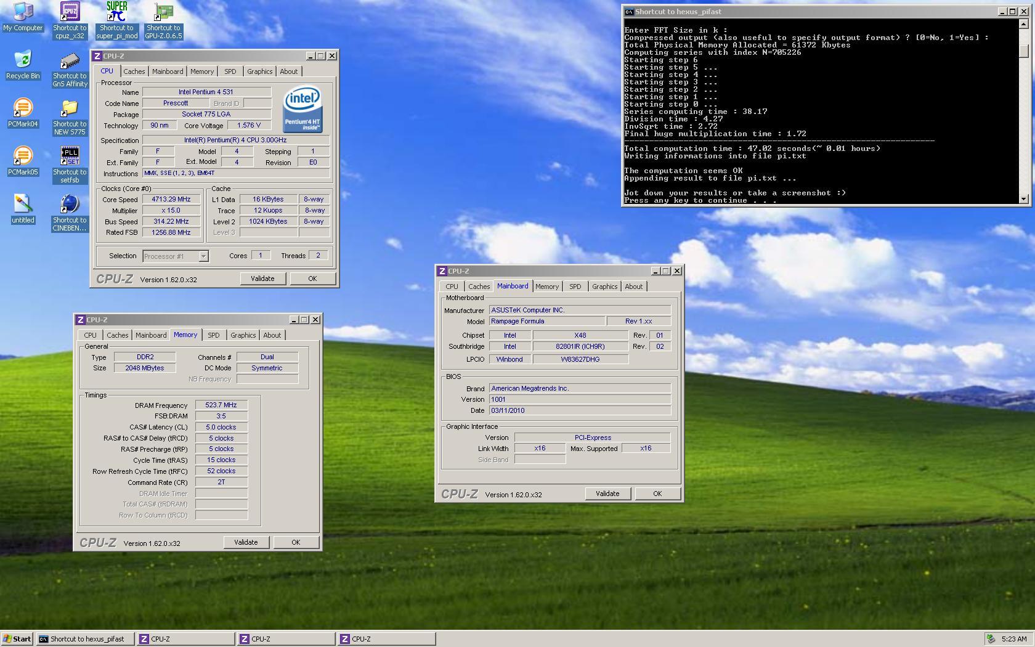
Task: Switch to Caches tab in the top CPU-Z window
Action: pos(134,71)
